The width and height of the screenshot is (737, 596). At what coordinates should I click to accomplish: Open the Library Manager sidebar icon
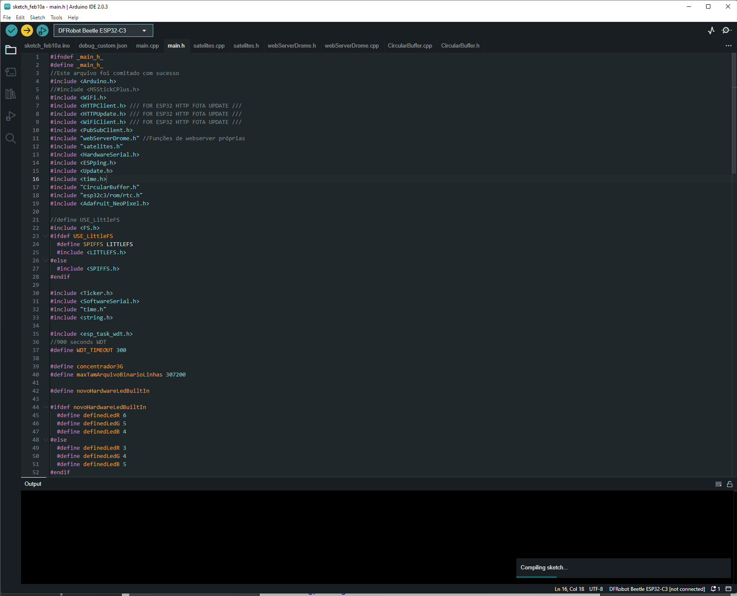11,94
